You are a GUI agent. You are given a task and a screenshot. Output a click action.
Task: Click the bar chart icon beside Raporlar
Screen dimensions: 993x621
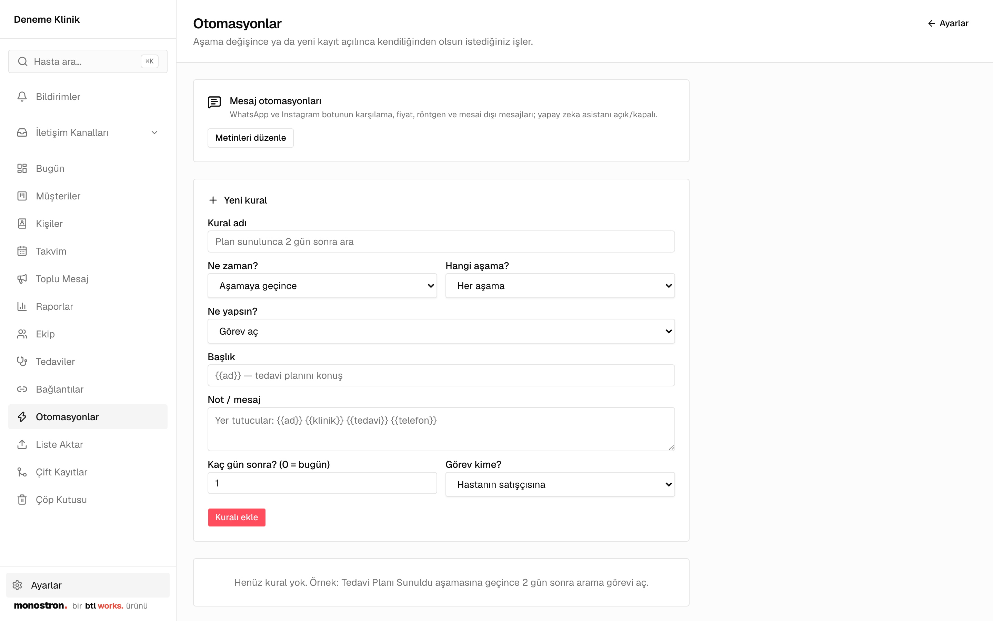[x=22, y=306]
